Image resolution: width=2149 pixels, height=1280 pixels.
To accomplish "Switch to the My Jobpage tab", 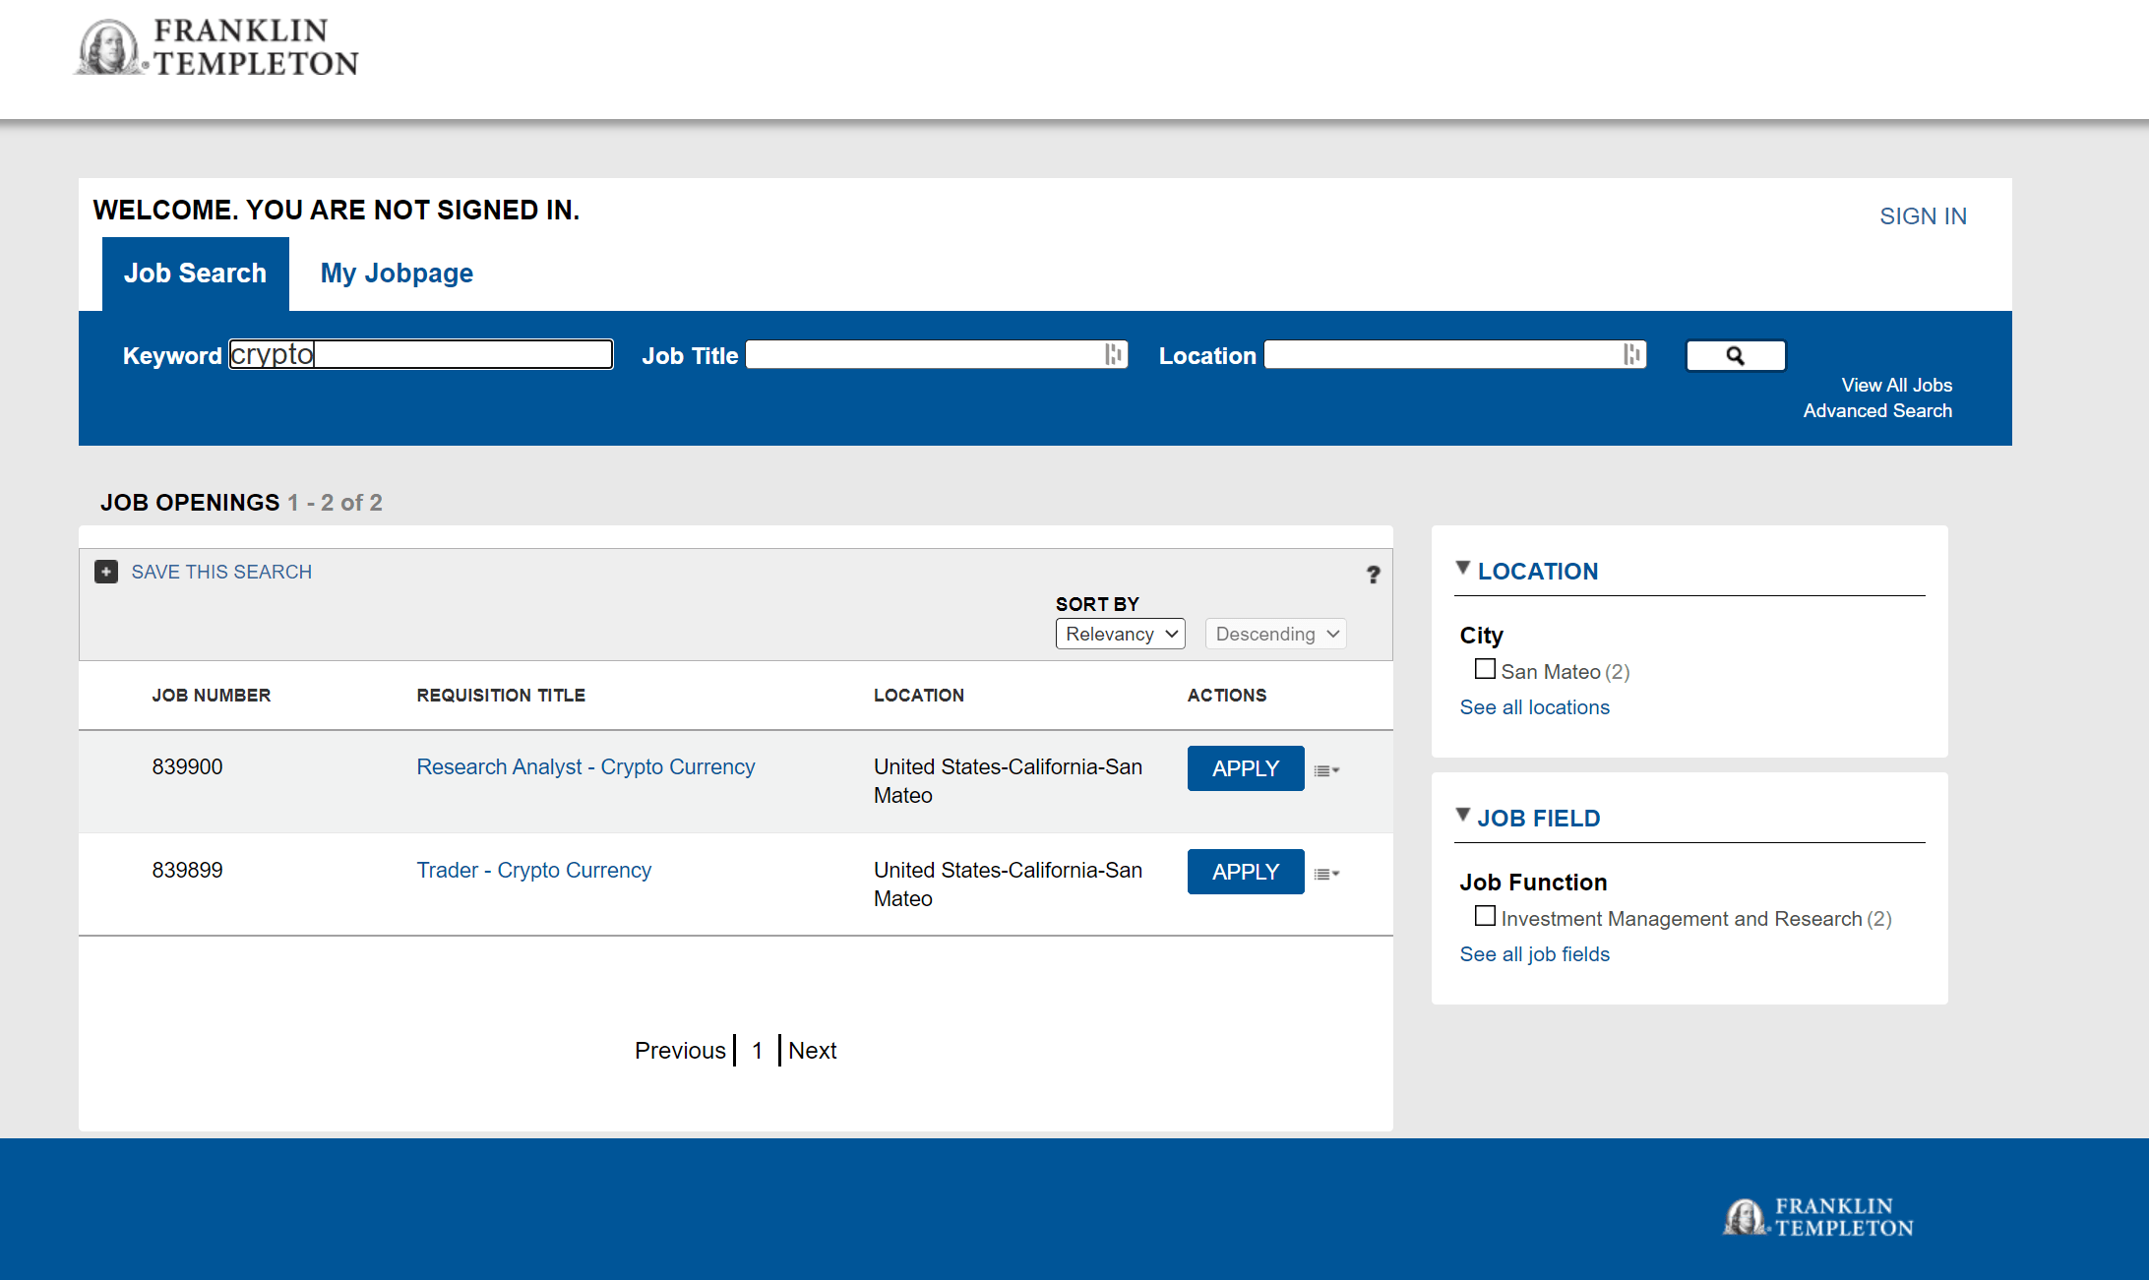I will (397, 274).
